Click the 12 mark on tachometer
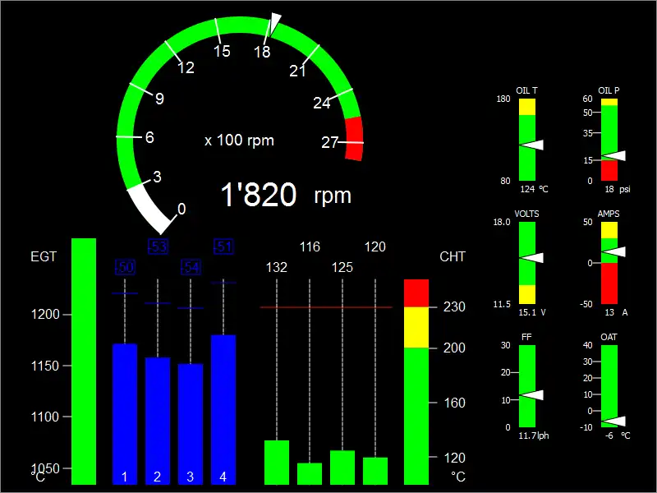657x493 pixels. [186, 67]
